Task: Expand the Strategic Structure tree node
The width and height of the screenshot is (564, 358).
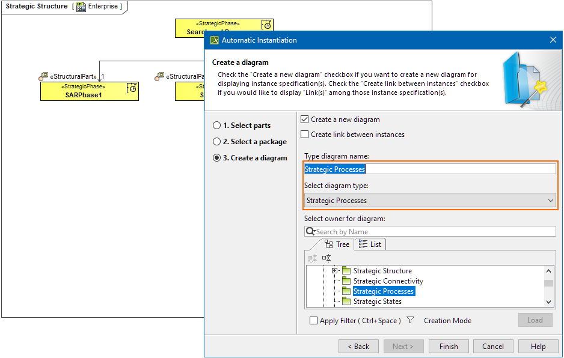Action: [x=335, y=271]
